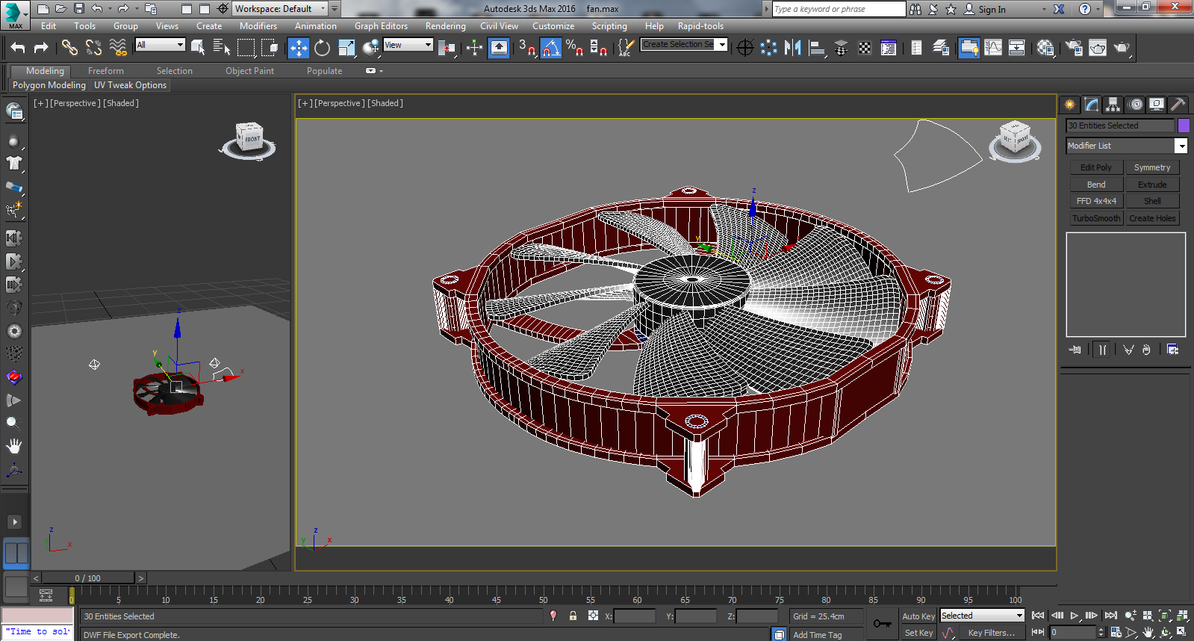The image size is (1194, 641).
Task: Click the Select and Link chain icon
Action: pos(69,48)
